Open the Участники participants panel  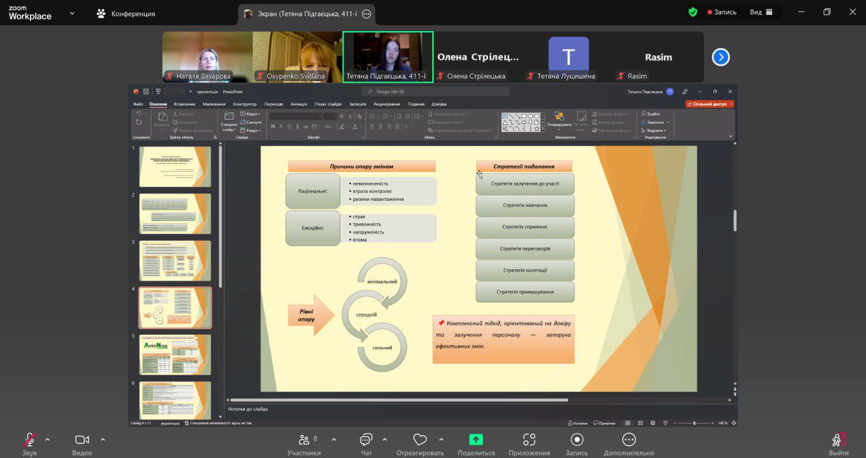click(304, 440)
